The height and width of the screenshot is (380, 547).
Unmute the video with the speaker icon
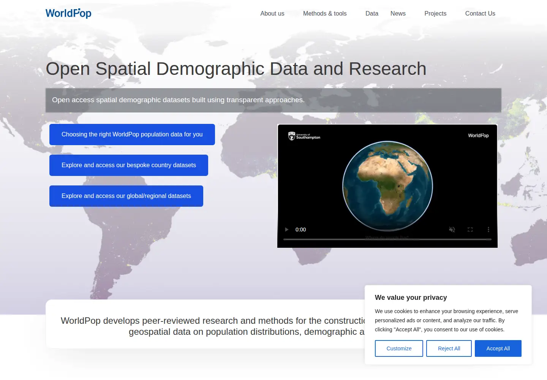452,230
